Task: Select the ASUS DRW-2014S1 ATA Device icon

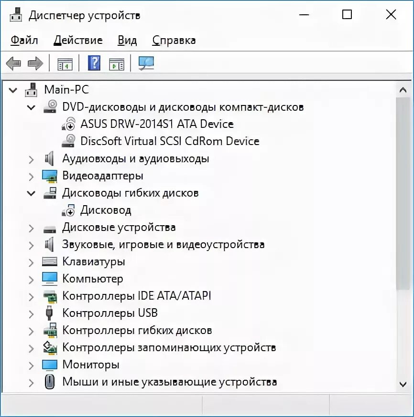Action: [68, 124]
